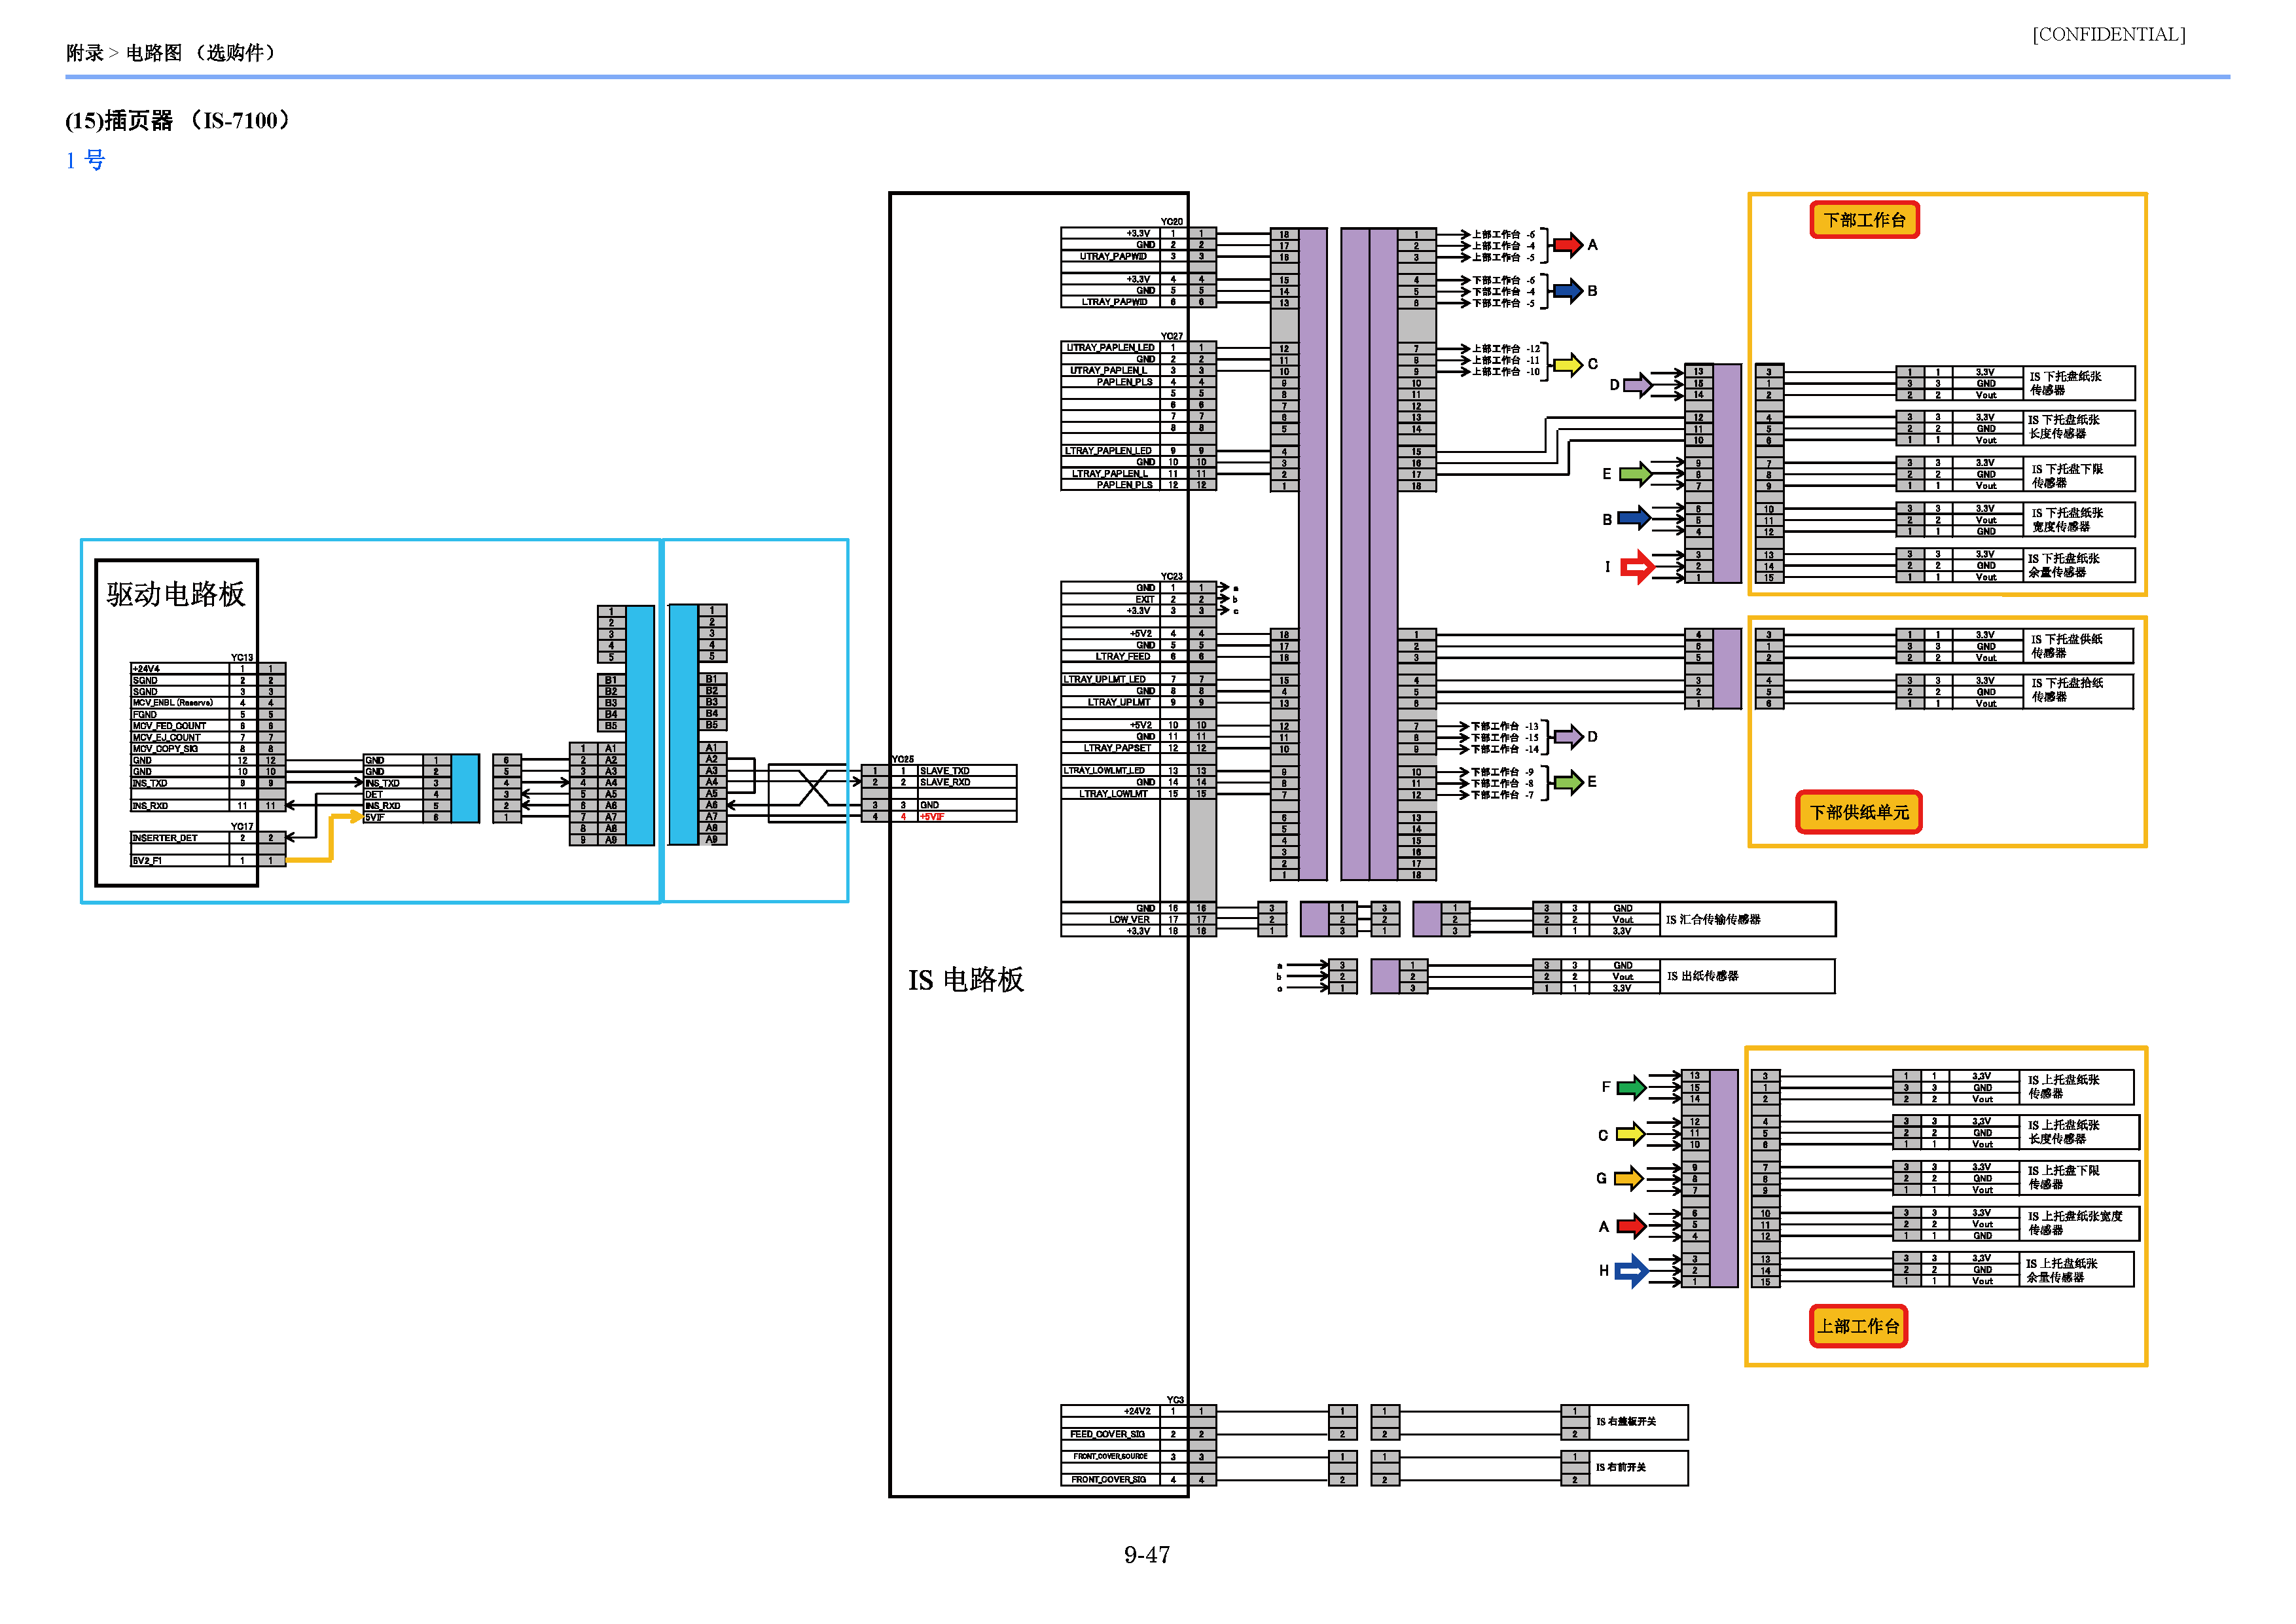Click the 下部工作台 orange badge

(1864, 220)
